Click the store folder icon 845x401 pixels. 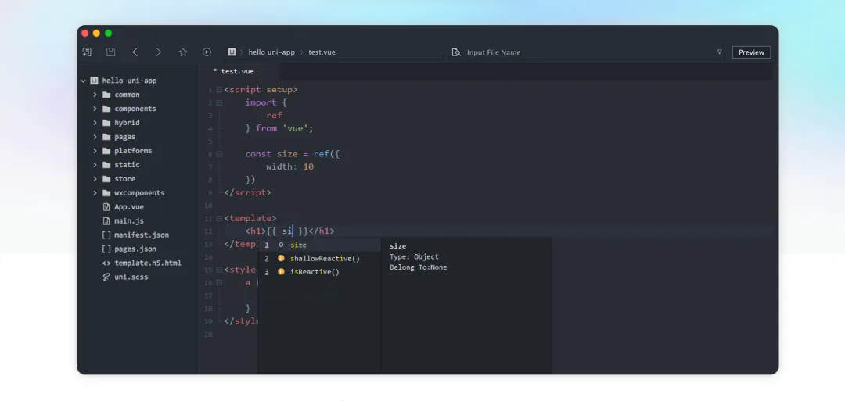(106, 179)
